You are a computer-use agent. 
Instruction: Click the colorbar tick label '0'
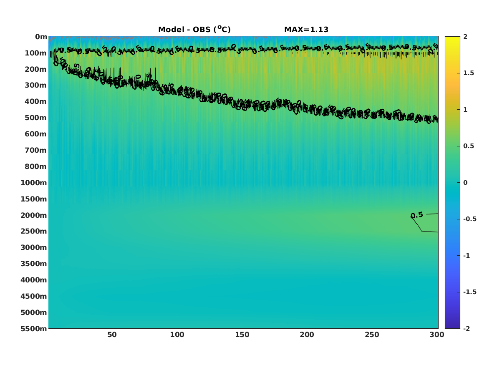(465, 183)
